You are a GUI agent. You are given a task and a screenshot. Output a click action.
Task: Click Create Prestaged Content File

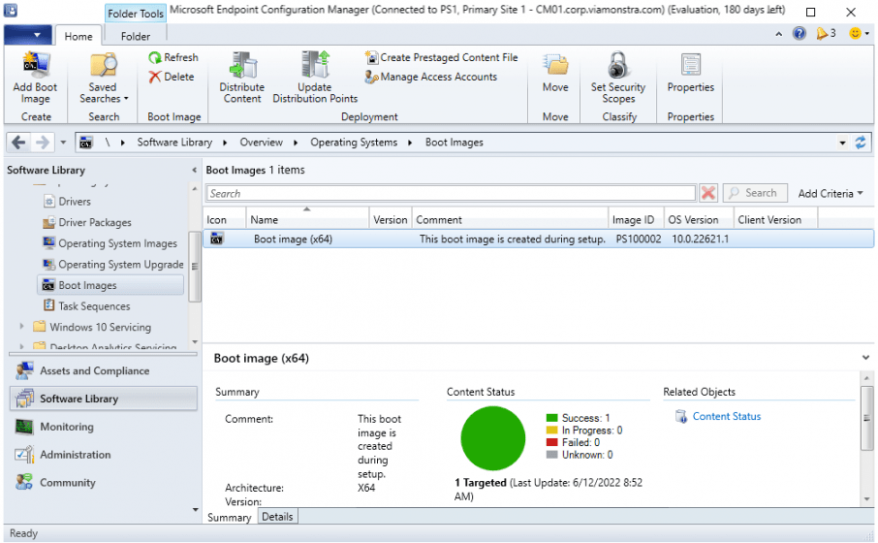pos(441,57)
